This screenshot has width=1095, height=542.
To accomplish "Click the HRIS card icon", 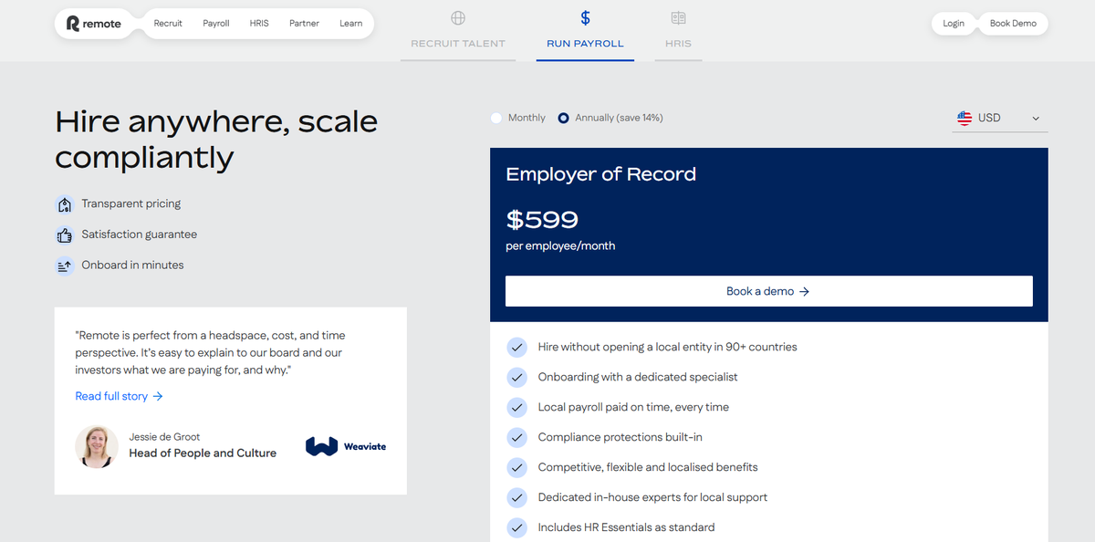I will [x=678, y=18].
